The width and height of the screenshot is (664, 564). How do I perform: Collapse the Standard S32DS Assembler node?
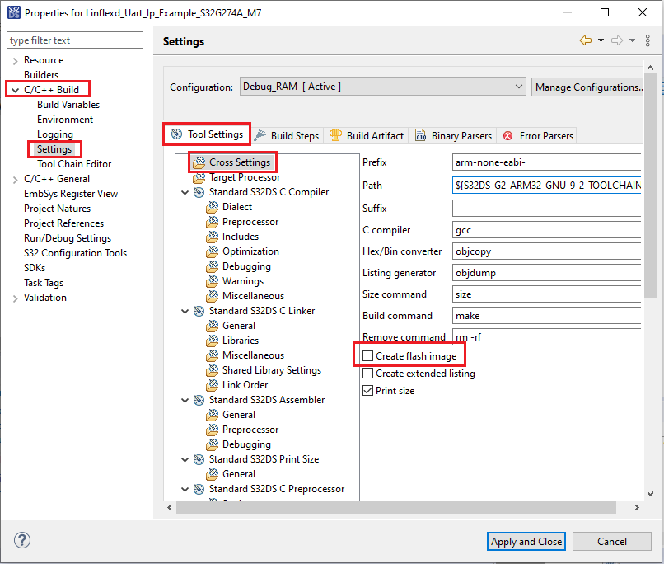tap(185, 401)
